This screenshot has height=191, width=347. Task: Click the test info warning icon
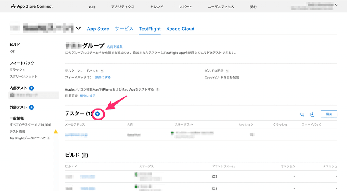pos(56,132)
